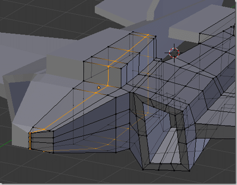Select the orange edge running along the sloped nose top

70,111
